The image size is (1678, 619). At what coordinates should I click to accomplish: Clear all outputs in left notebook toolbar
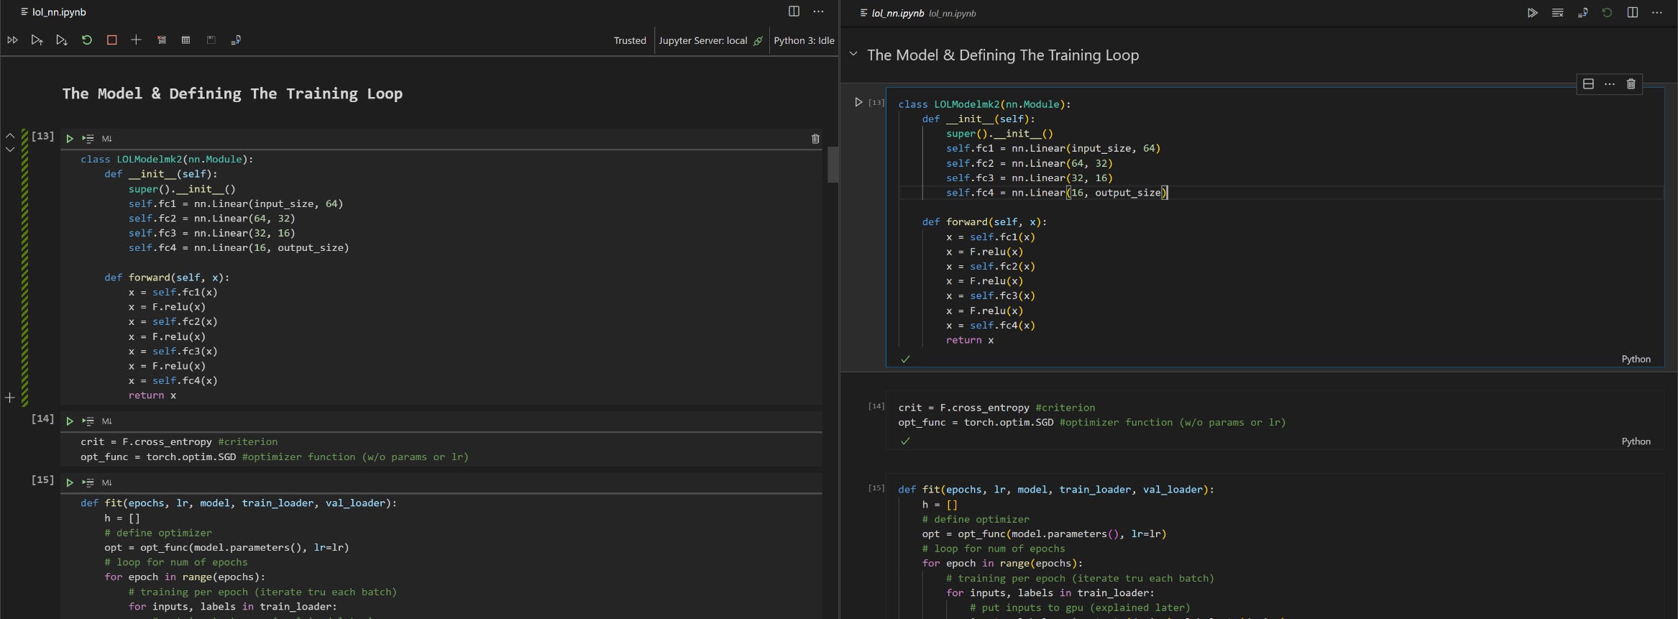[161, 40]
